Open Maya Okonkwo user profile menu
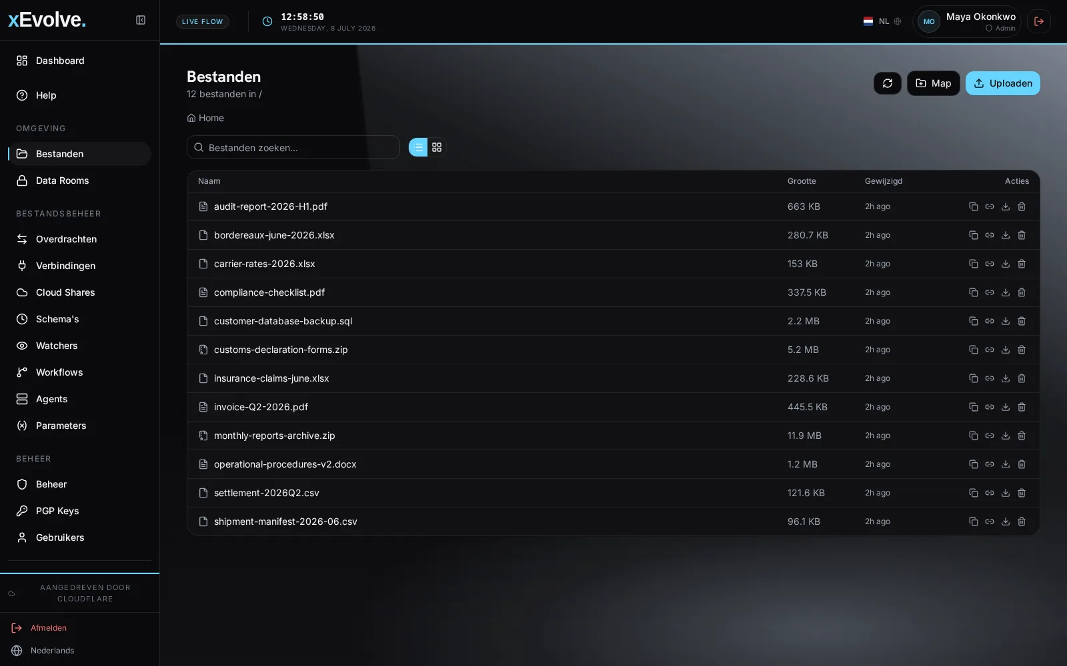 click(x=967, y=21)
